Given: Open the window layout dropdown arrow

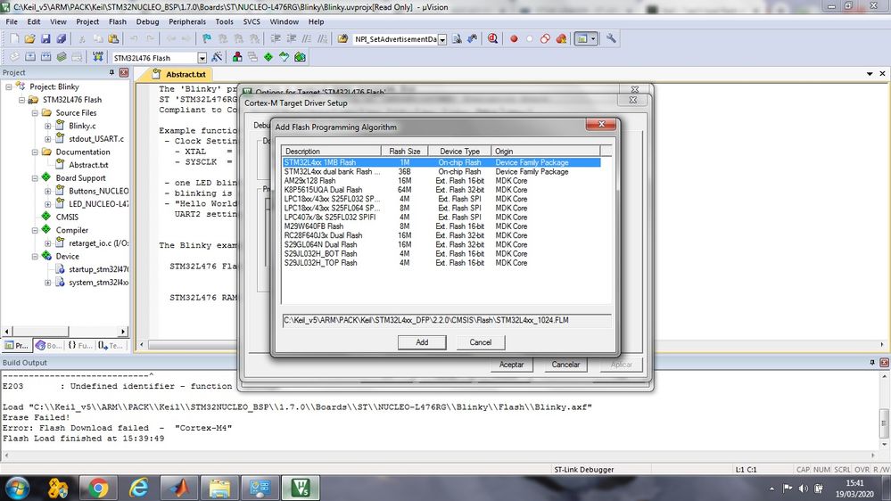Looking at the screenshot, I should [593, 38].
